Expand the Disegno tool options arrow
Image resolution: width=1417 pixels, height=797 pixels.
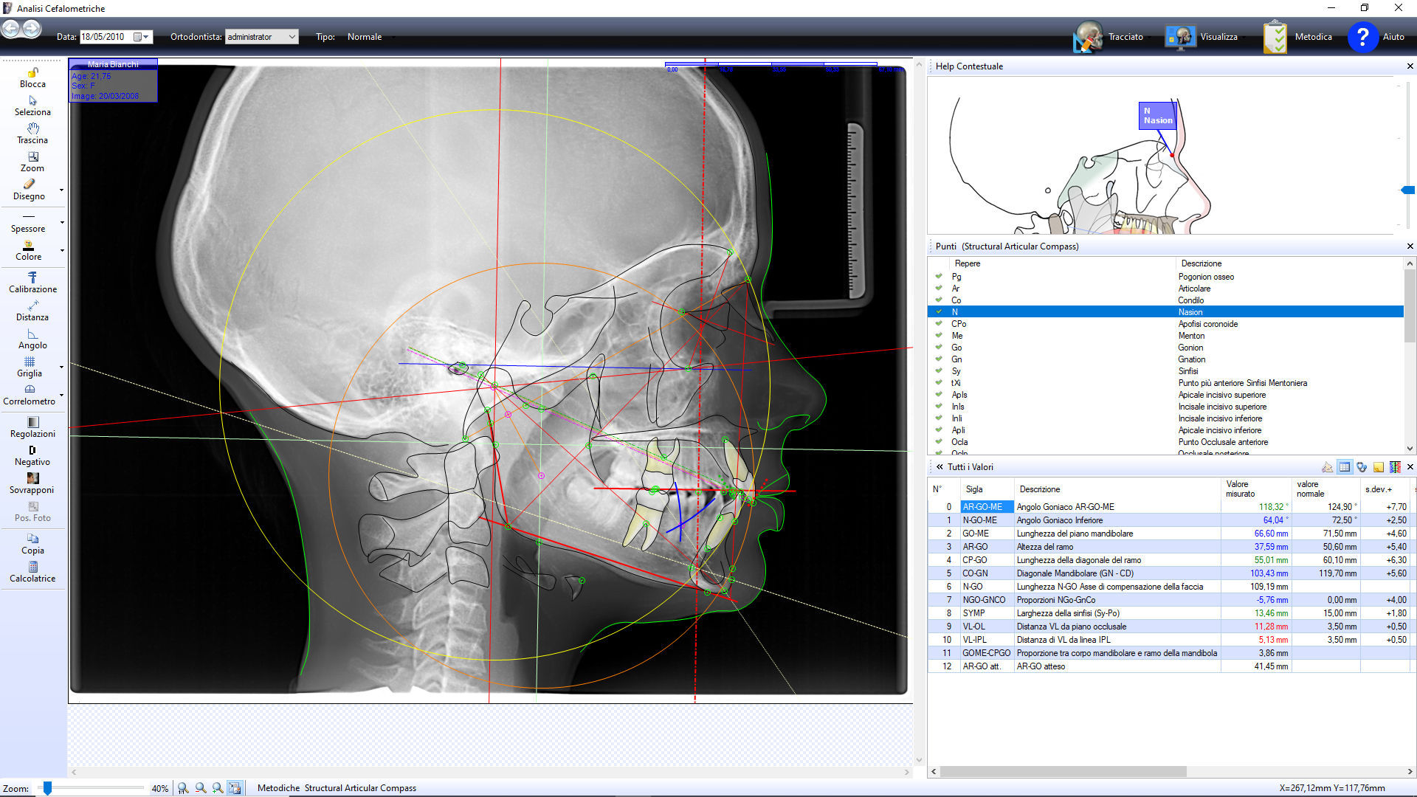click(62, 190)
